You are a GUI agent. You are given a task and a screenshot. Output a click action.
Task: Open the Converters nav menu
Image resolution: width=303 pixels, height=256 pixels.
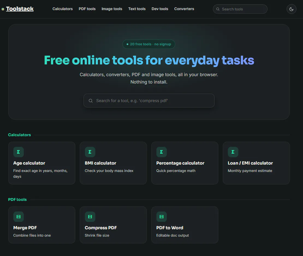coord(184,9)
